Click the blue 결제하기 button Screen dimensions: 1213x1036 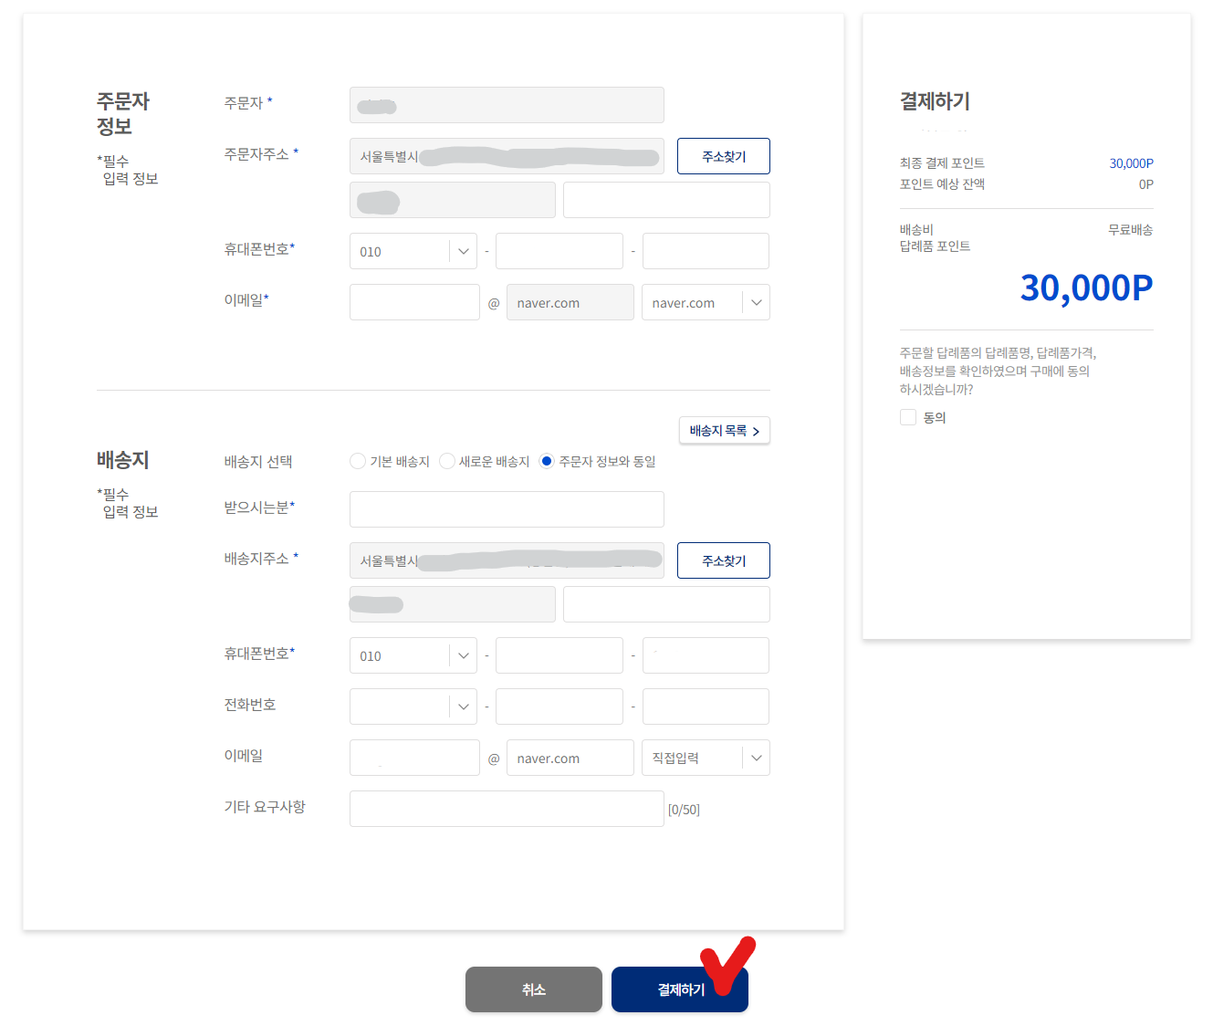coord(680,989)
